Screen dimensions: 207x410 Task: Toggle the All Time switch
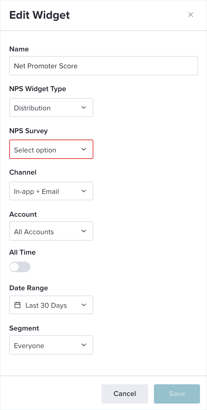coord(20,267)
